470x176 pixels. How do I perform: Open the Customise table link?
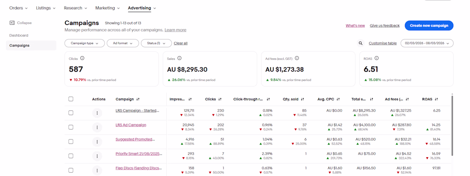(382, 43)
